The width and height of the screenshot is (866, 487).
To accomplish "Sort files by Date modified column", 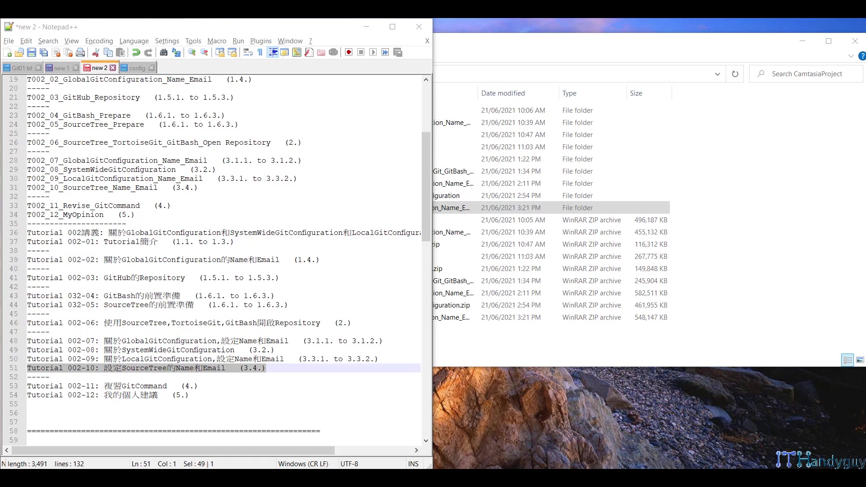I will click(x=503, y=93).
